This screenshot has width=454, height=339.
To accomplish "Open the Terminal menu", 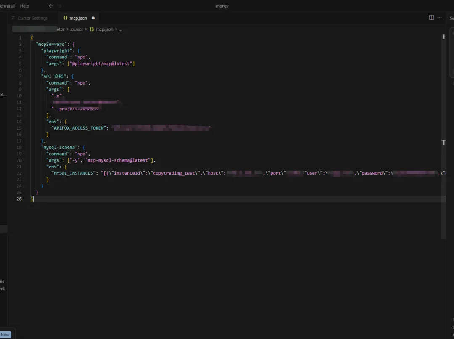I will [x=7, y=6].
